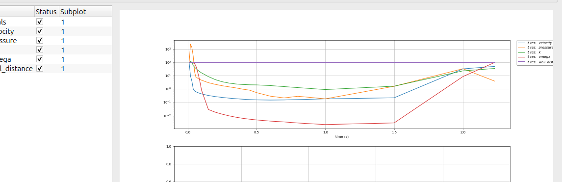This screenshot has width=562, height=182.
Task: Disable the Status checkbox for the 'ssure' row
Action: [x=39, y=41]
